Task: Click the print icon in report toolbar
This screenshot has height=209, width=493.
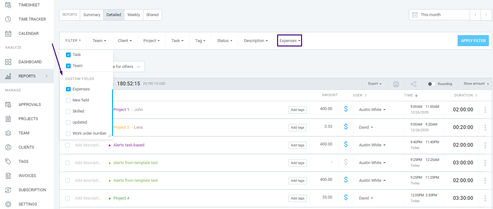Action: 396,84
